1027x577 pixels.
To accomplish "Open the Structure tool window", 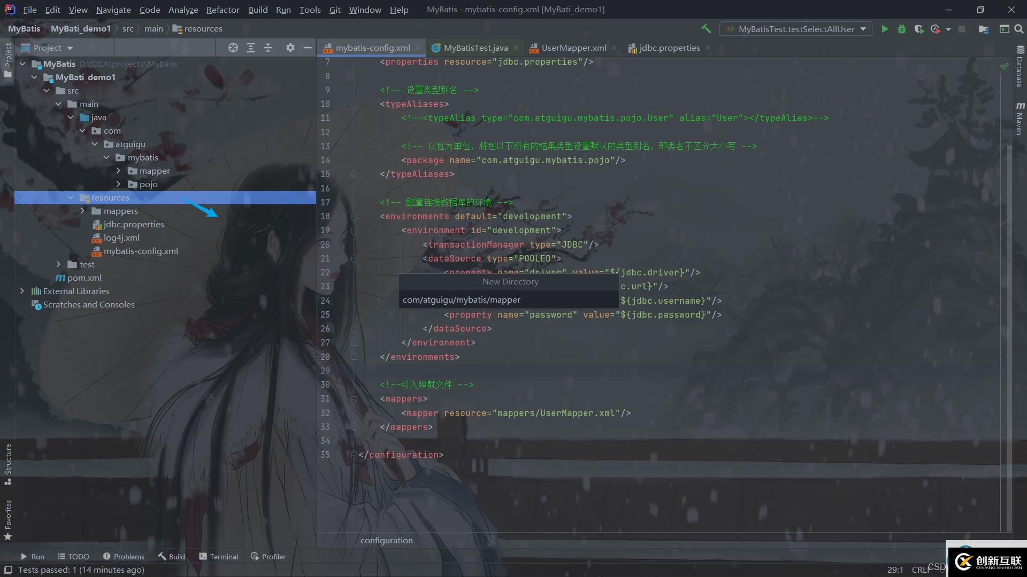I will [x=7, y=464].
